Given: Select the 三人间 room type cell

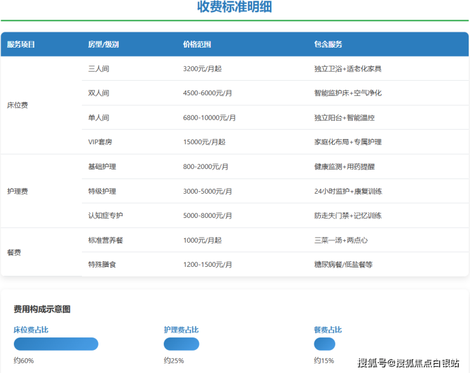Looking at the screenshot, I should (98, 69).
